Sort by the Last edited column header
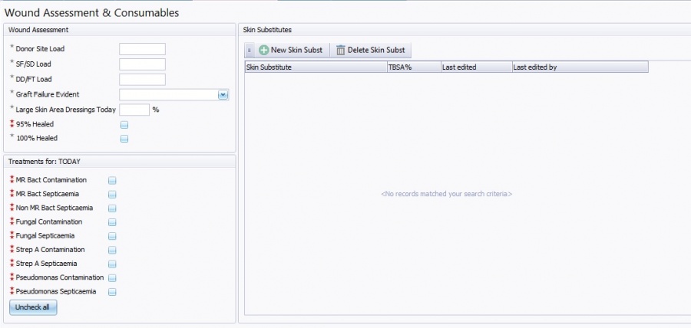Viewport: 691px width, 328px height. [475, 67]
